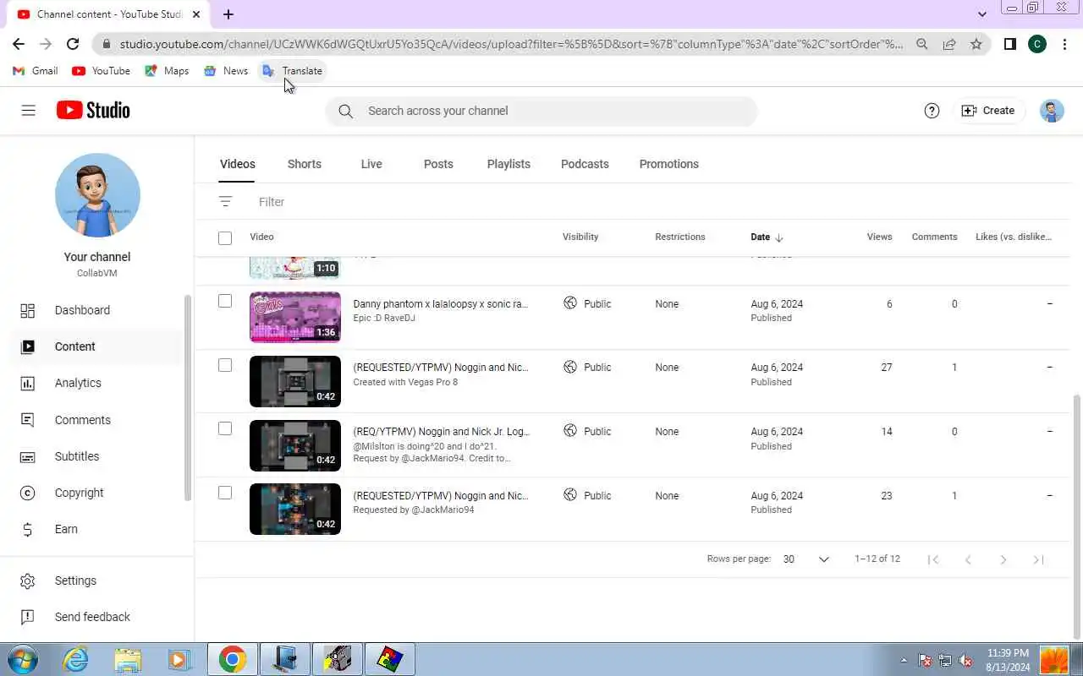Switch to the Videos tab
This screenshot has height=676, width=1083.
pyautogui.click(x=238, y=164)
